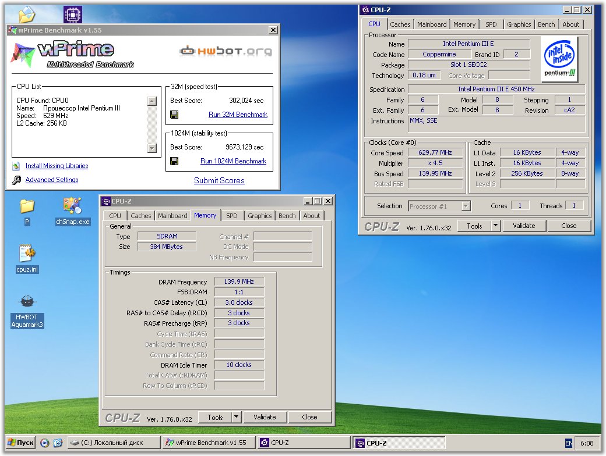The width and height of the screenshot is (606, 456).
Task: Switch to Graphics tab in CPU-Z Memory window
Action: coord(260,216)
